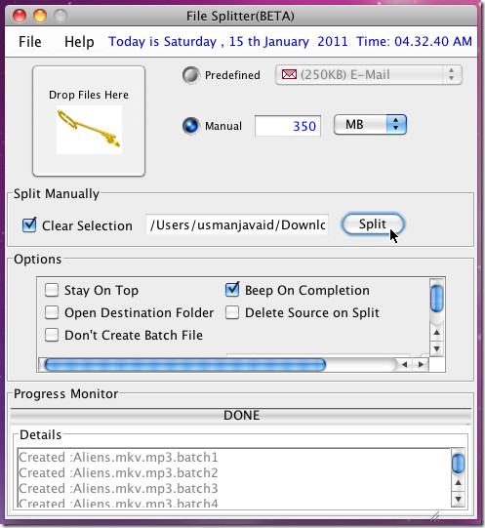Minimize the File Splitter window
This screenshot has height=528, width=485.
(x=40, y=16)
